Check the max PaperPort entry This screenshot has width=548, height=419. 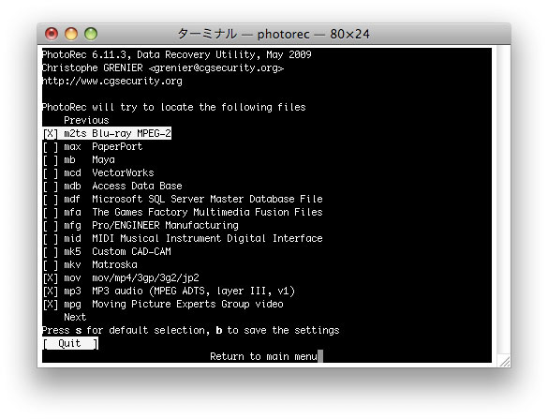pyautogui.click(x=93, y=146)
